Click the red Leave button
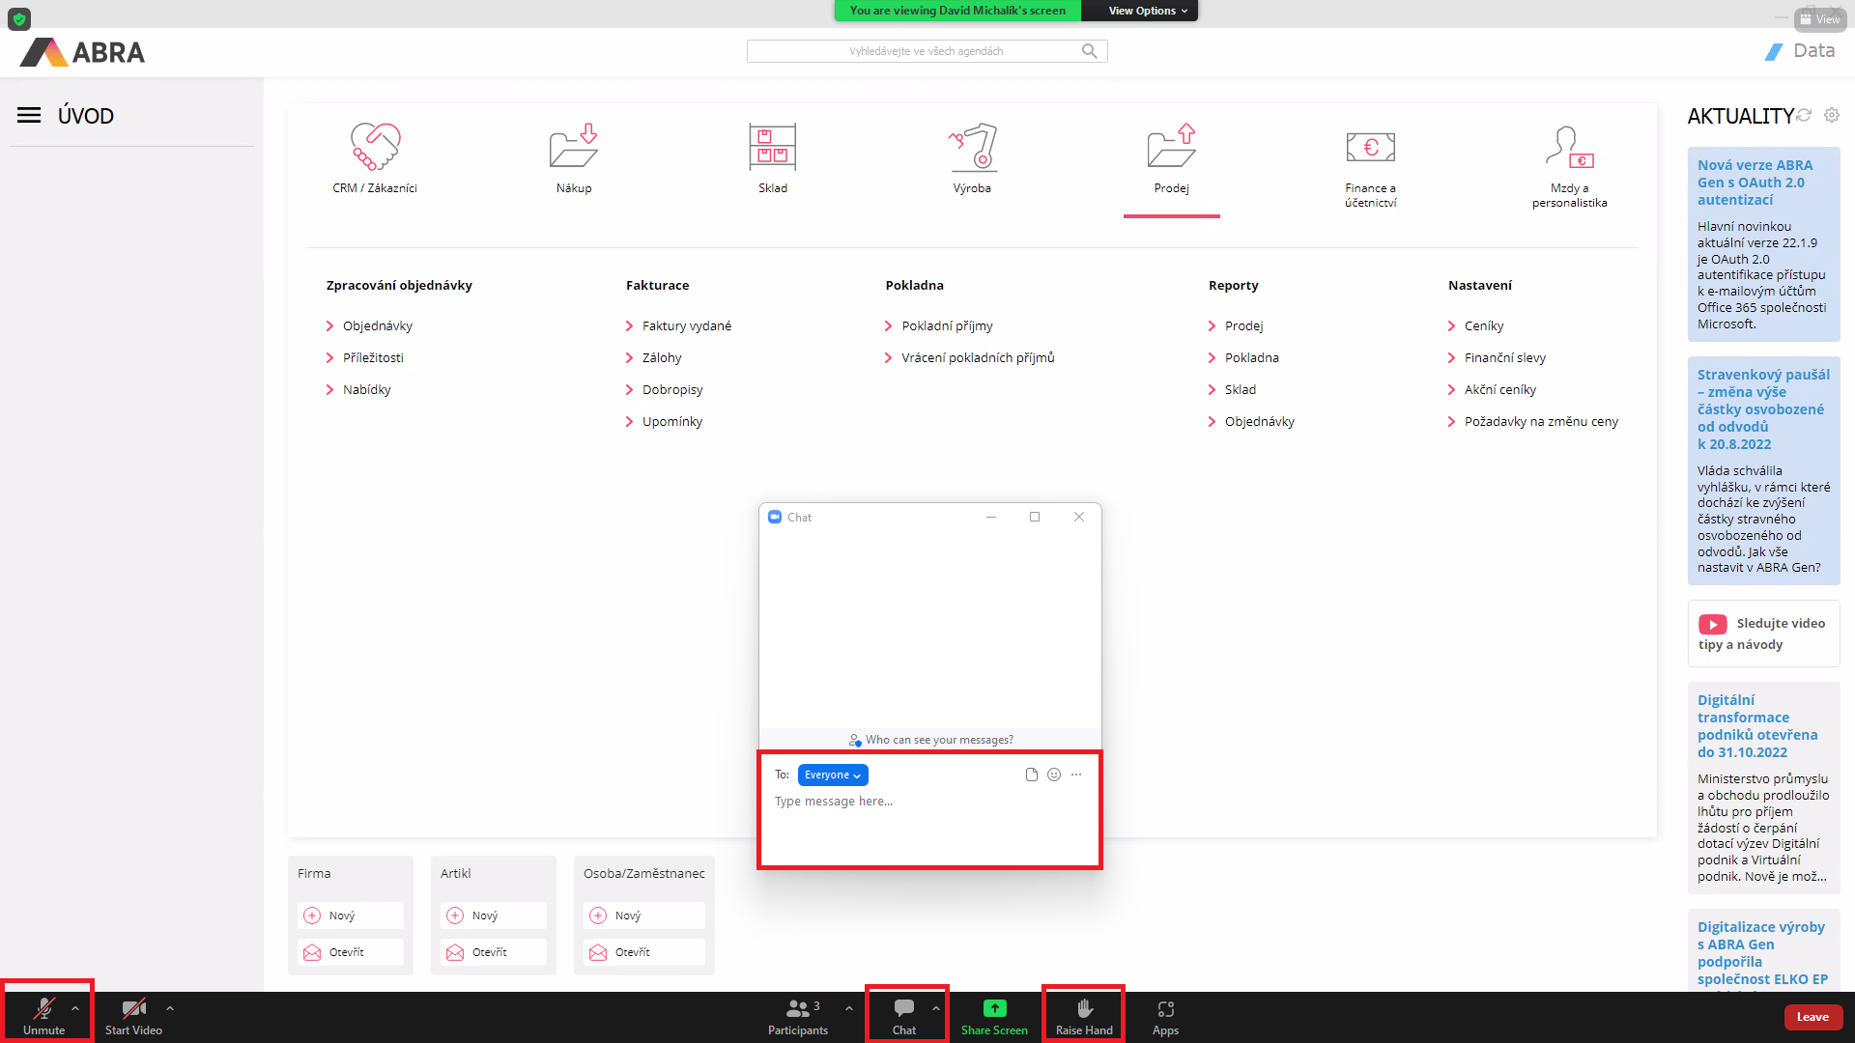Viewport: 1855px width, 1043px height. 1812,1017
